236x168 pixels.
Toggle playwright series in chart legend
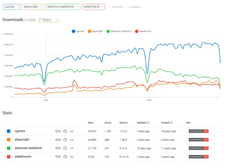(95, 31)
